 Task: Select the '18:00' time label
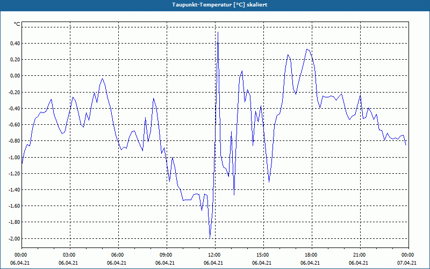[312, 255]
